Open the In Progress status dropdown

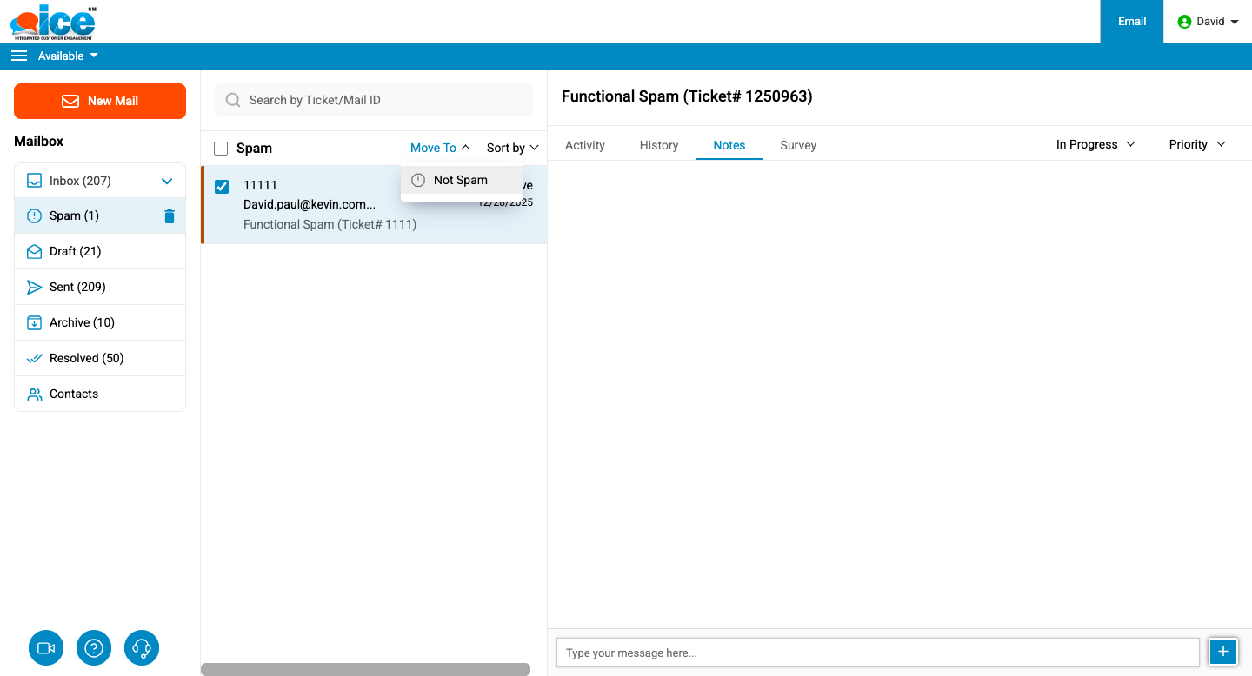1095,144
